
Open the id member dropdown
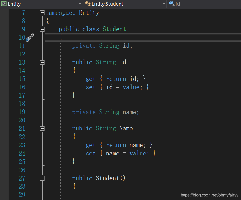204,4
